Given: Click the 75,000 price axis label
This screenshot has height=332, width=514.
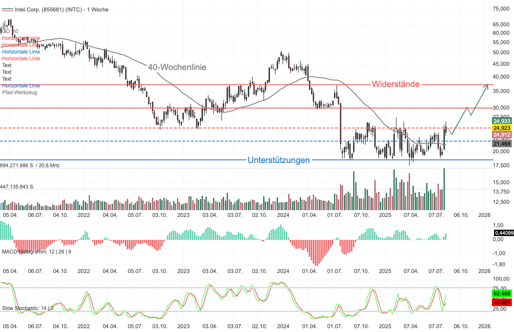Looking at the screenshot, I should pos(501,8).
